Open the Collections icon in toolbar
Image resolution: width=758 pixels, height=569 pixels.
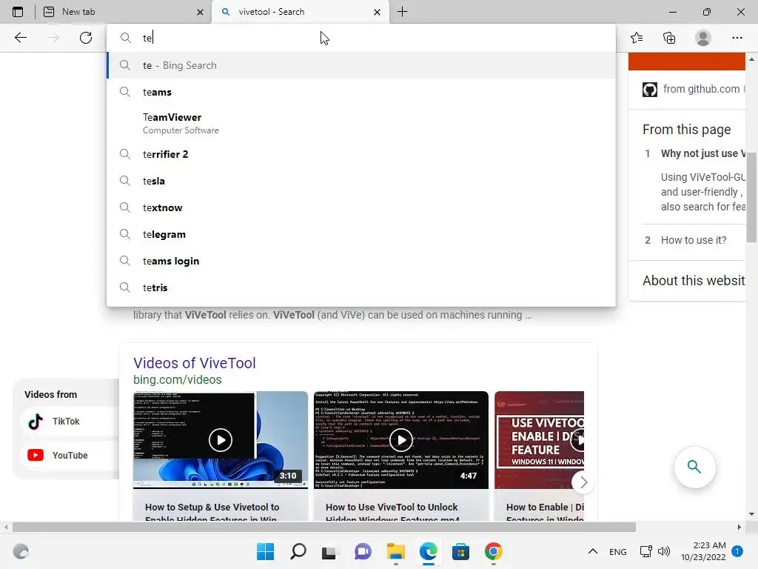[x=669, y=38]
